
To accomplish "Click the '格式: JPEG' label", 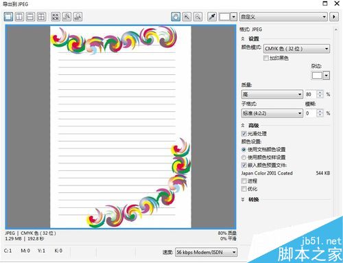I will (x=250, y=30).
